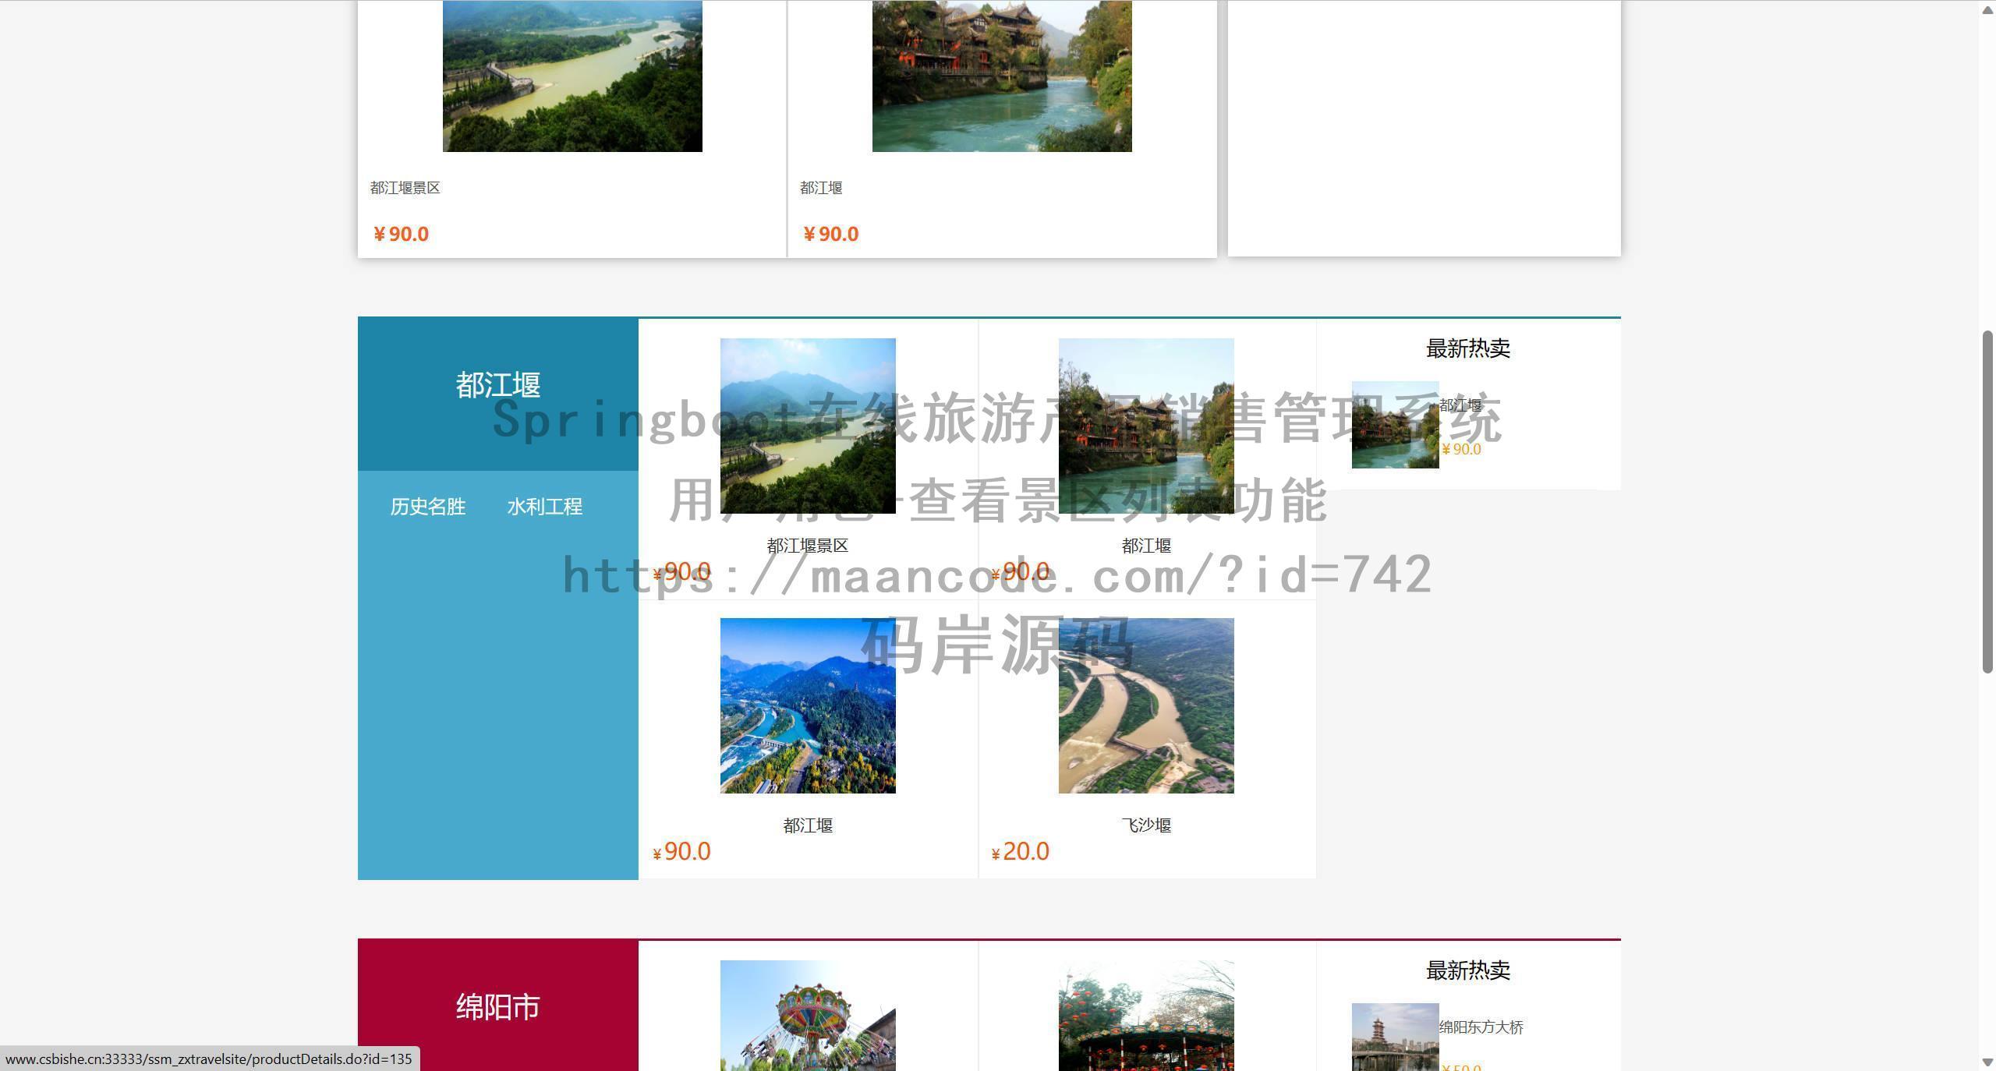Open 都江堰景区 image in category grid

(808, 426)
